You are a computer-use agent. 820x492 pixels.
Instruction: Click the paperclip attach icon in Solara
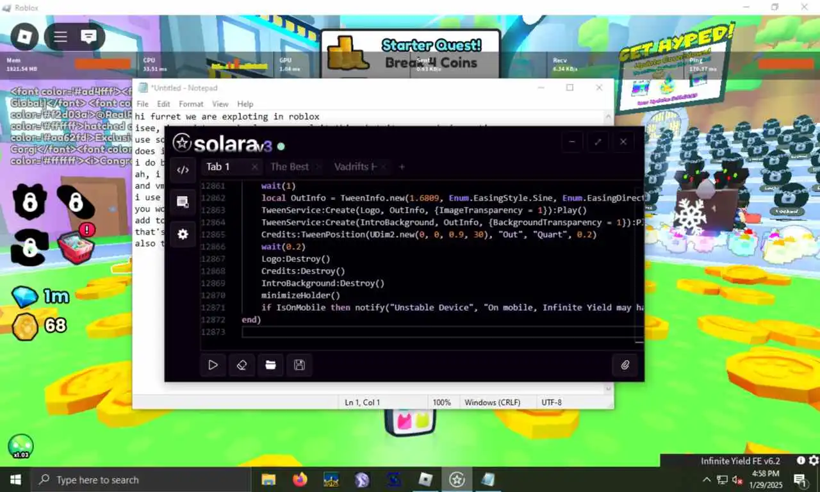point(625,365)
